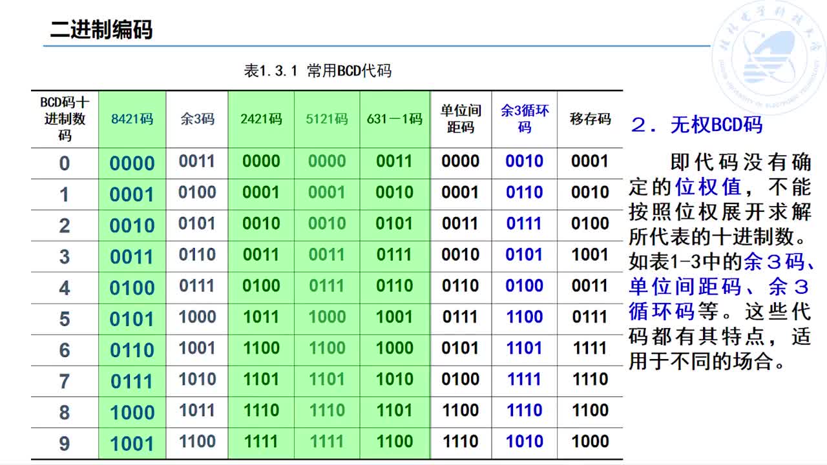
Task: Select 单位间距码 cell 0010 in row 3
Action: pos(461,254)
